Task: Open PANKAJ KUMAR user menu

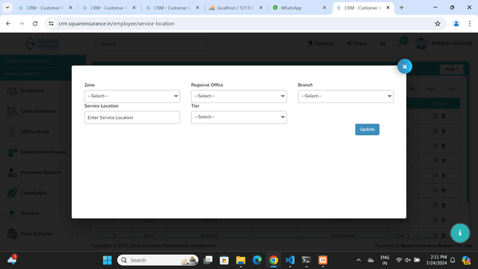Action: [x=444, y=43]
